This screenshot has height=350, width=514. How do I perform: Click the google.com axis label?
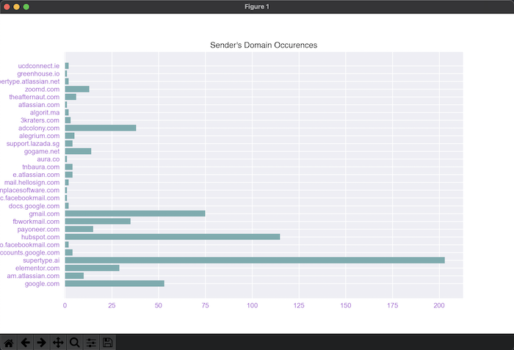pyautogui.click(x=43, y=284)
